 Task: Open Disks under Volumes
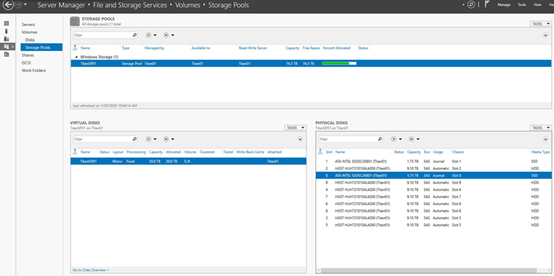30,40
